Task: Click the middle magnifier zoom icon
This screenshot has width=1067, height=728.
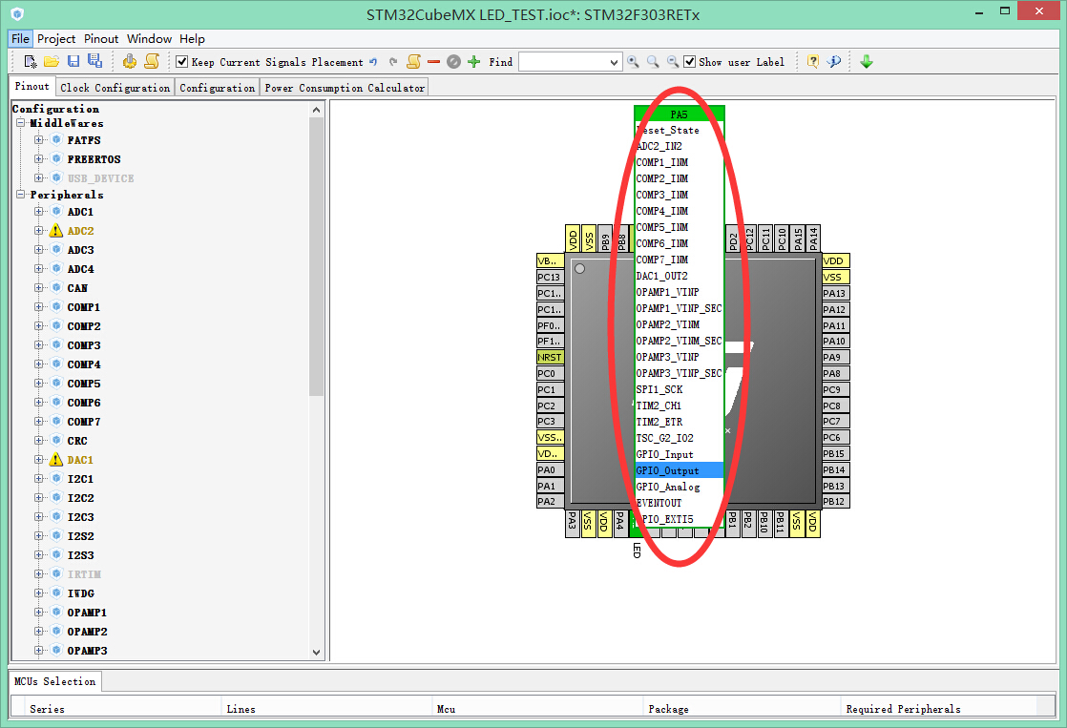Action: click(x=653, y=62)
